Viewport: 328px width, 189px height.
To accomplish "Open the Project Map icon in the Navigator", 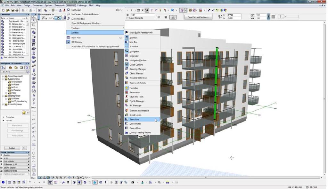I will pos(10,67).
